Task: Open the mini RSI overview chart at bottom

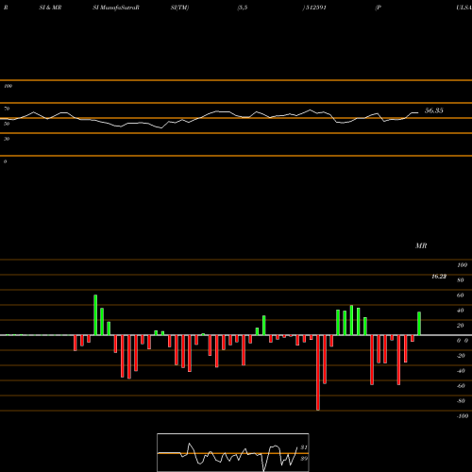Action: pos(233,452)
